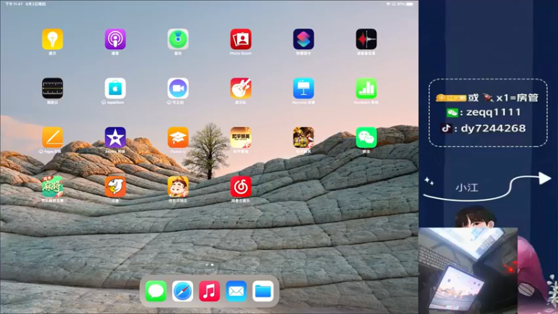Open the orange Douyu shark app
This screenshot has height=314, width=558.
[x=115, y=186]
